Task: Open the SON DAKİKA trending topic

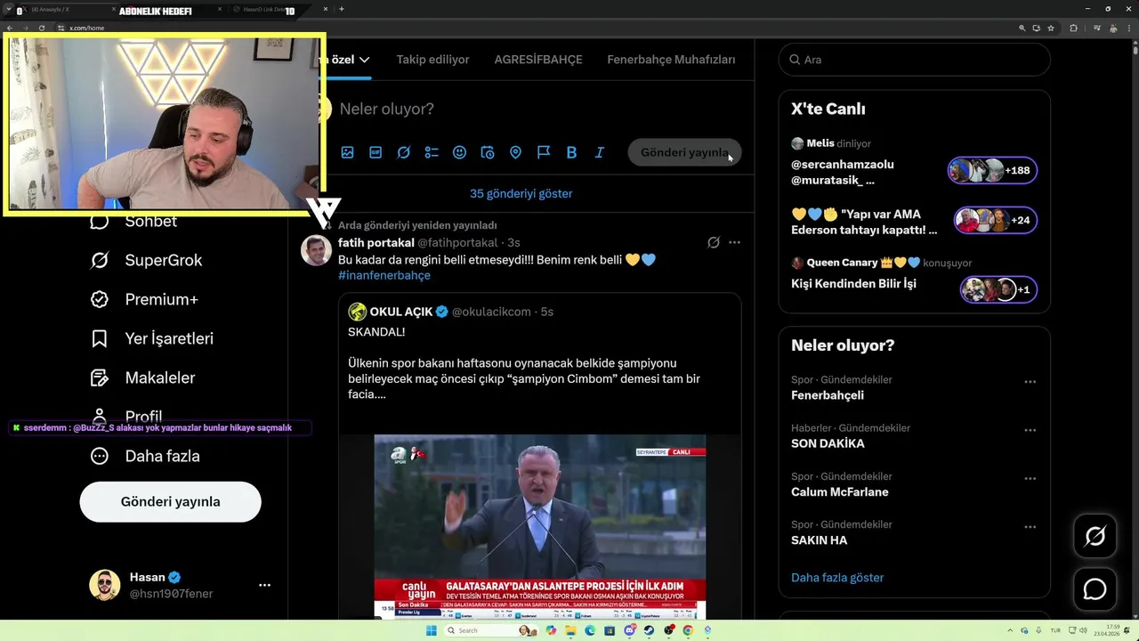Action: (828, 443)
